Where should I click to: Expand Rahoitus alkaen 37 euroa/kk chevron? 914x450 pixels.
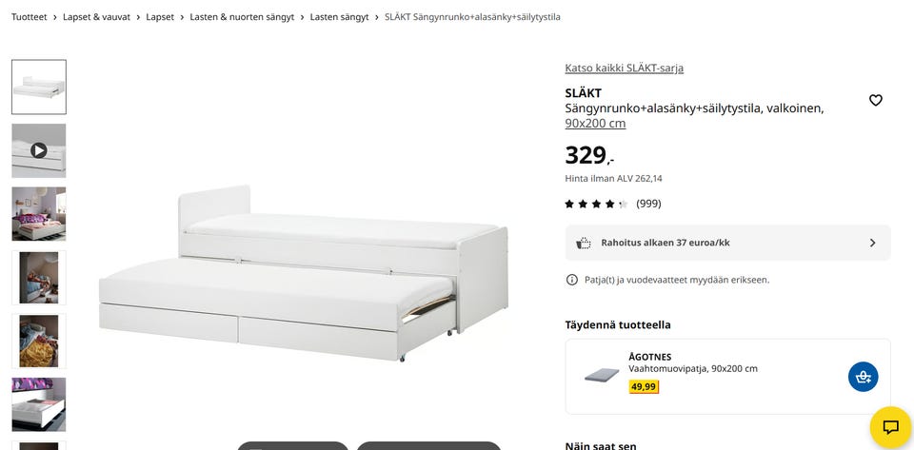pyautogui.click(x=872, y=243)
